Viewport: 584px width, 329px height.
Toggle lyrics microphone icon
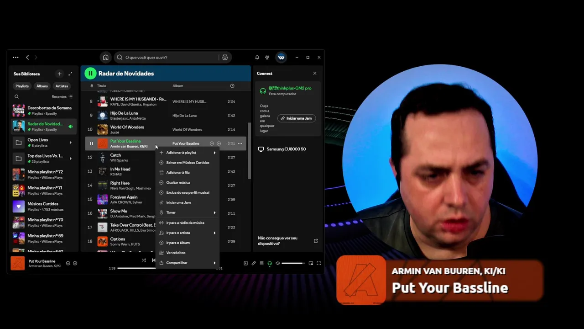(x=254, y=263)
